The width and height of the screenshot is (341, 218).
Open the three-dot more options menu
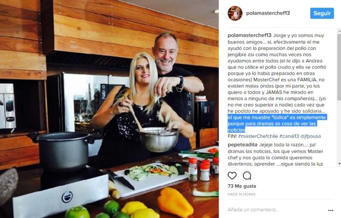(331, 210)
